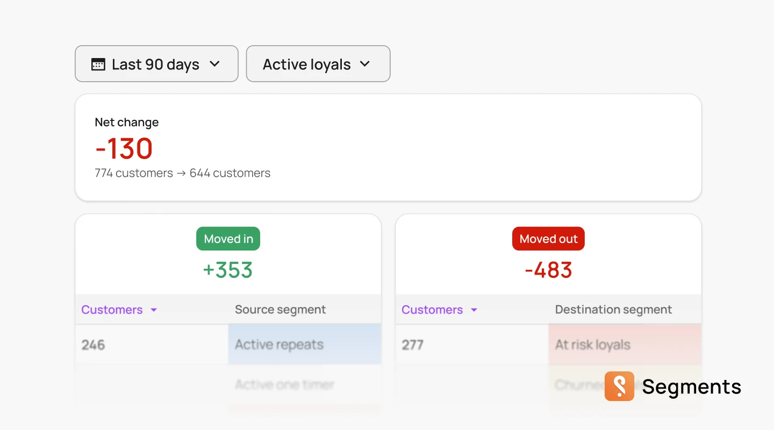This screenshot has height=430, width=774.
Task: Expand the chevron next to Active loyals
Action: [364, 64]
